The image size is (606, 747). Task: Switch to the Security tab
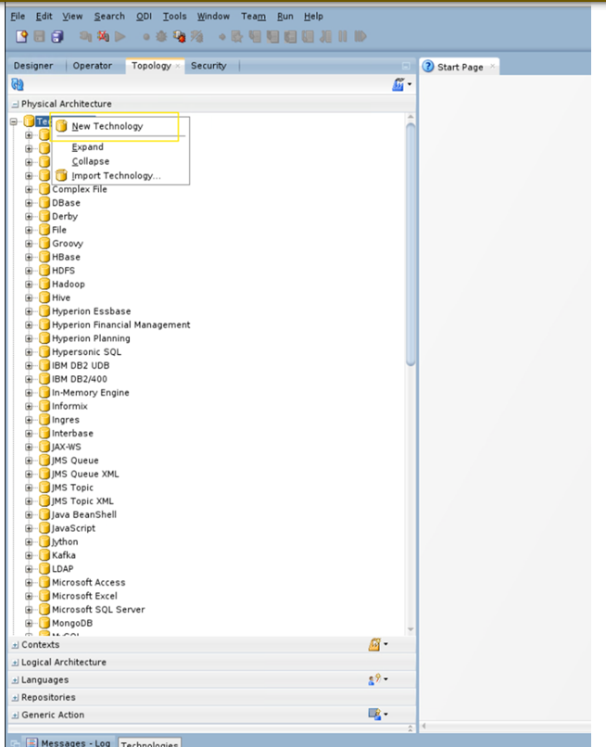click(x=208, y=66)
